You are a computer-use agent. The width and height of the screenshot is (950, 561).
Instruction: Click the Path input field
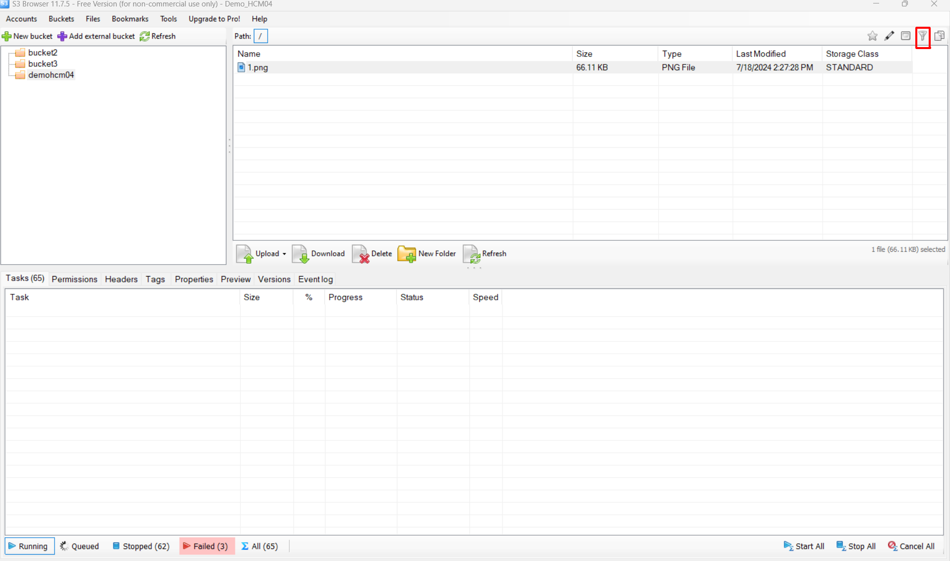click(x=261, y=36)
